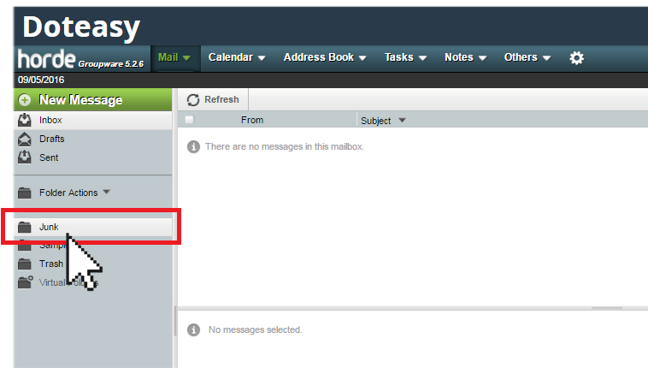Tick the select-all messages checkbox
This screenshot has height=368, width=648.
189,120
